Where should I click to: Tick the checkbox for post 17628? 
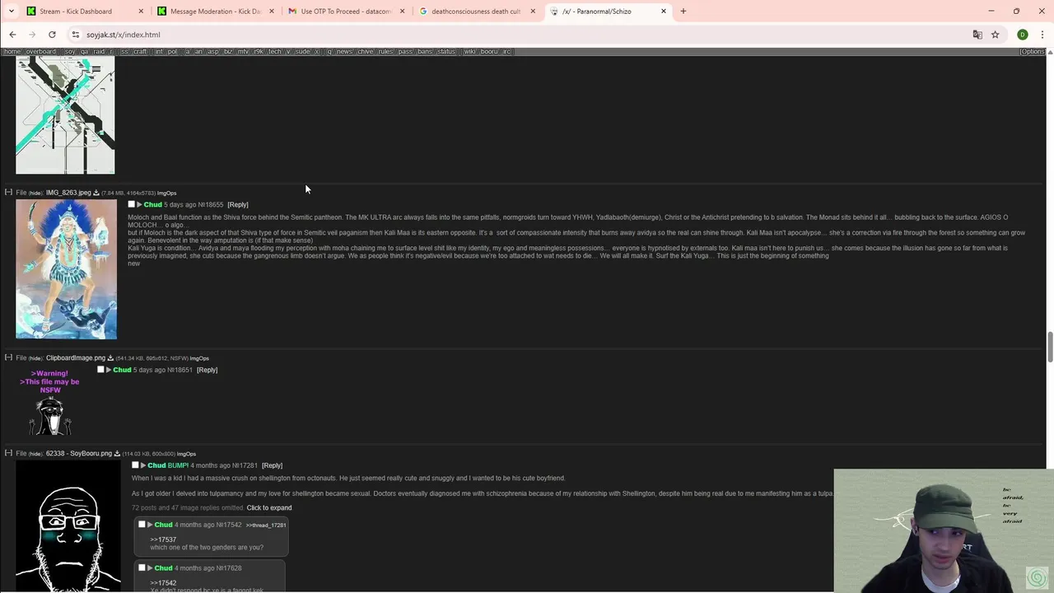(142, 567)
